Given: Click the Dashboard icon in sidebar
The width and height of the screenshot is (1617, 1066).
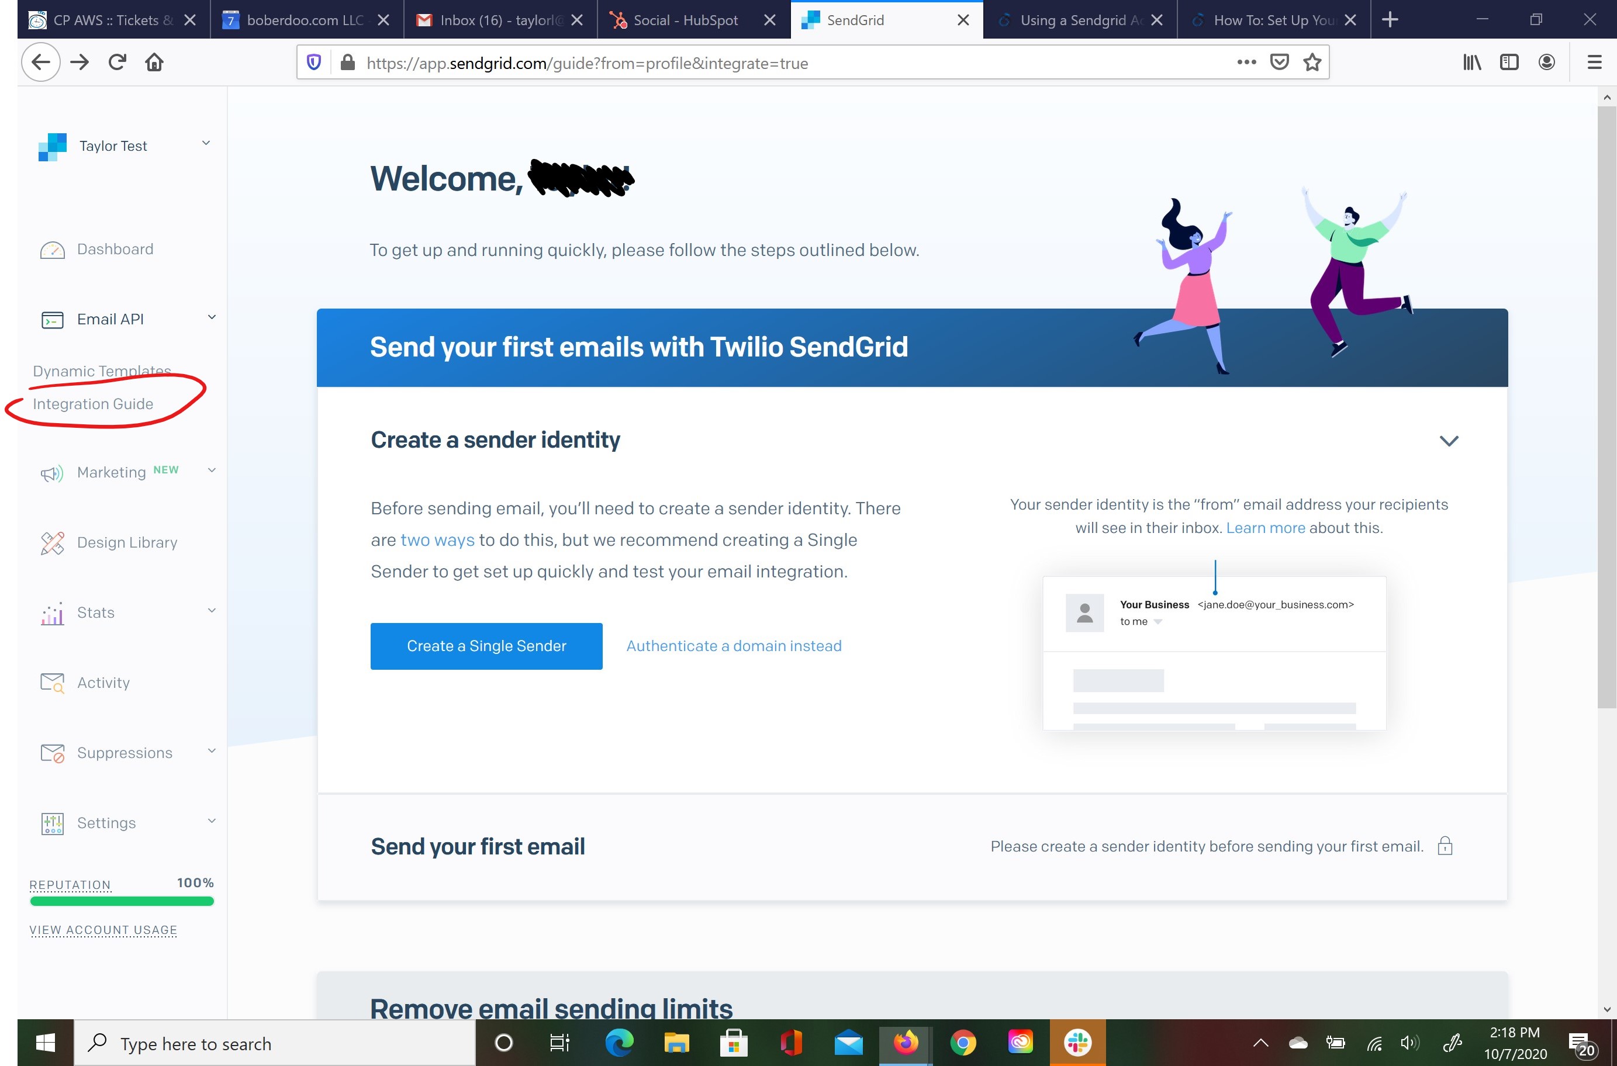Looking at the screenshot, I should 53,248.
